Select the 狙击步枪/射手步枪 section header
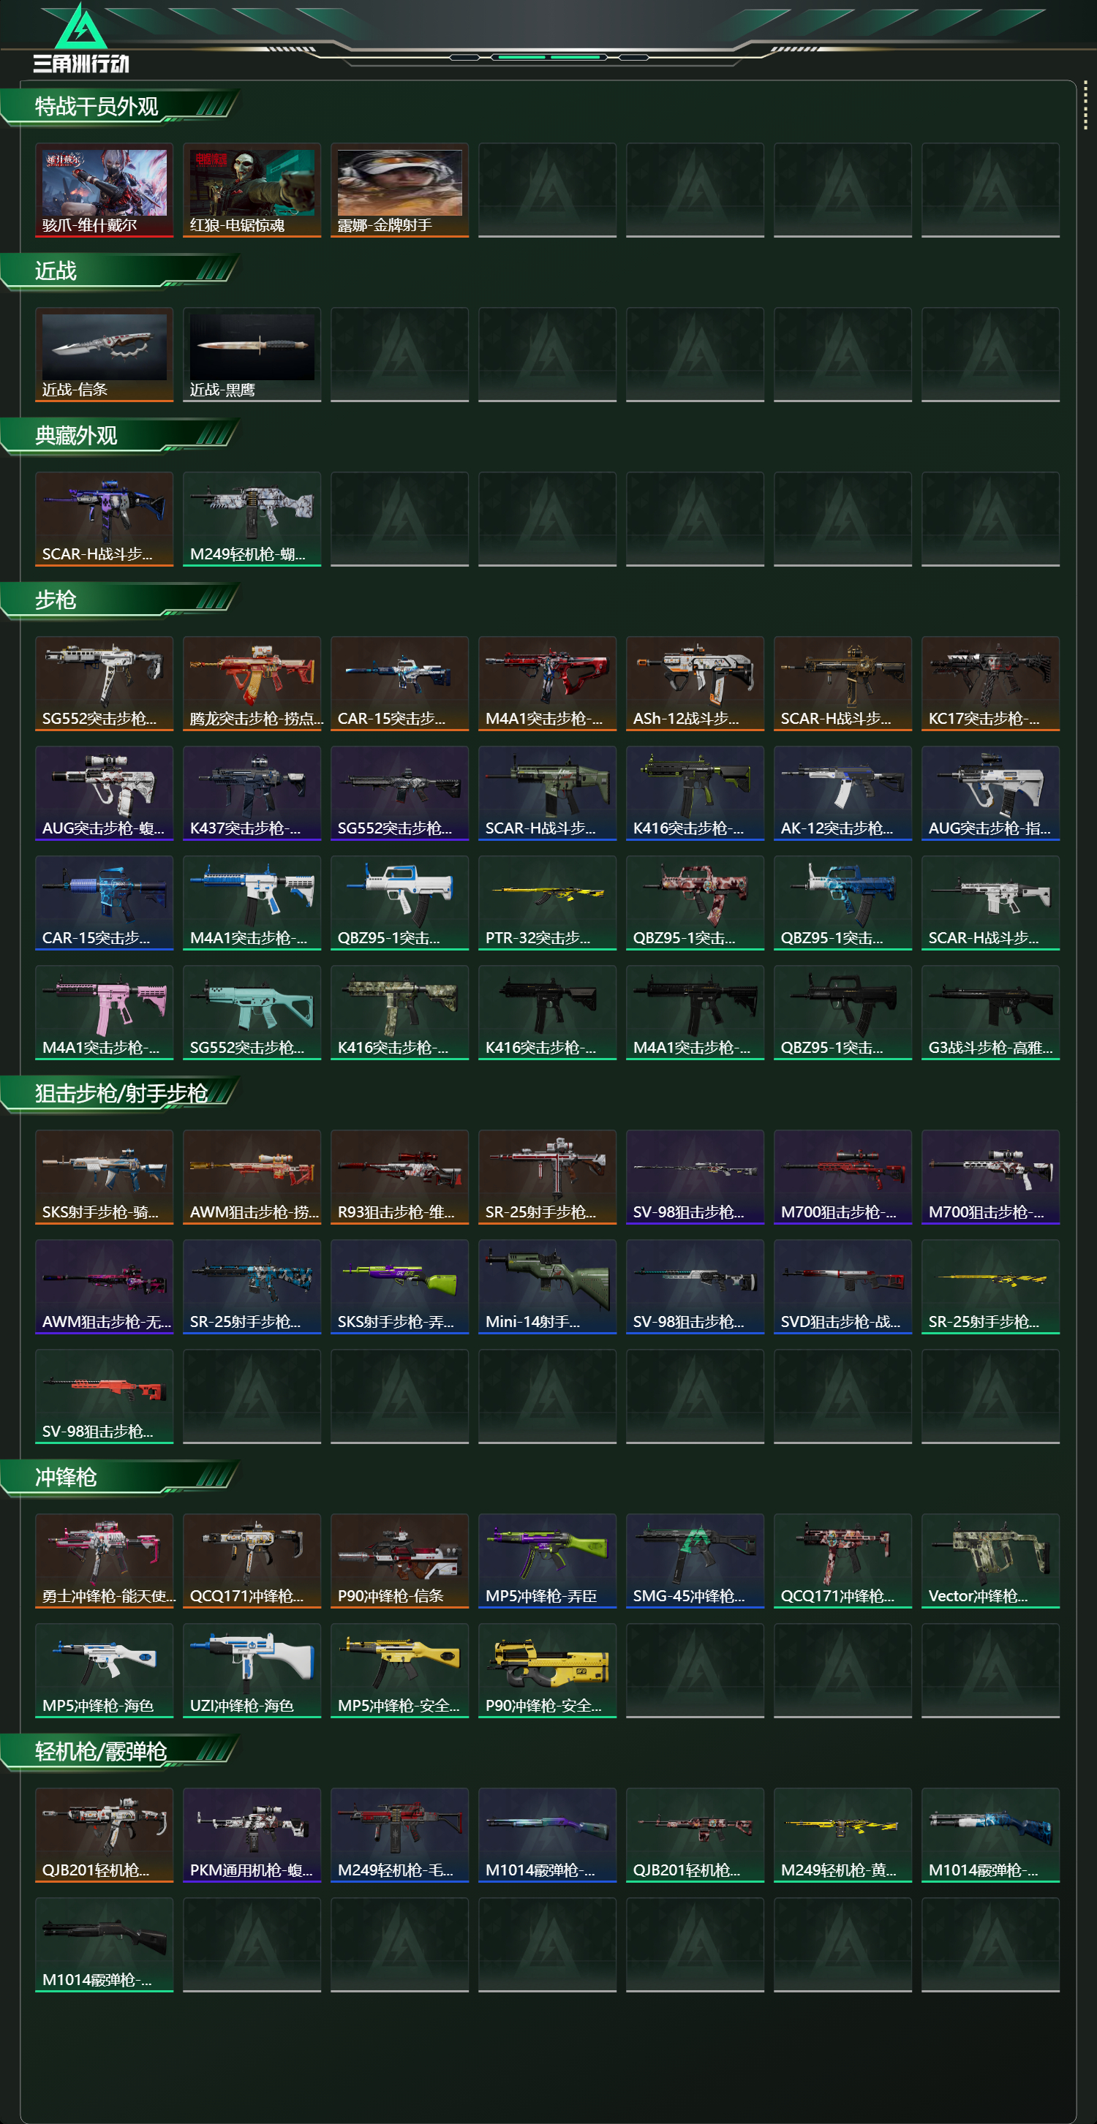 point(121,1094)
